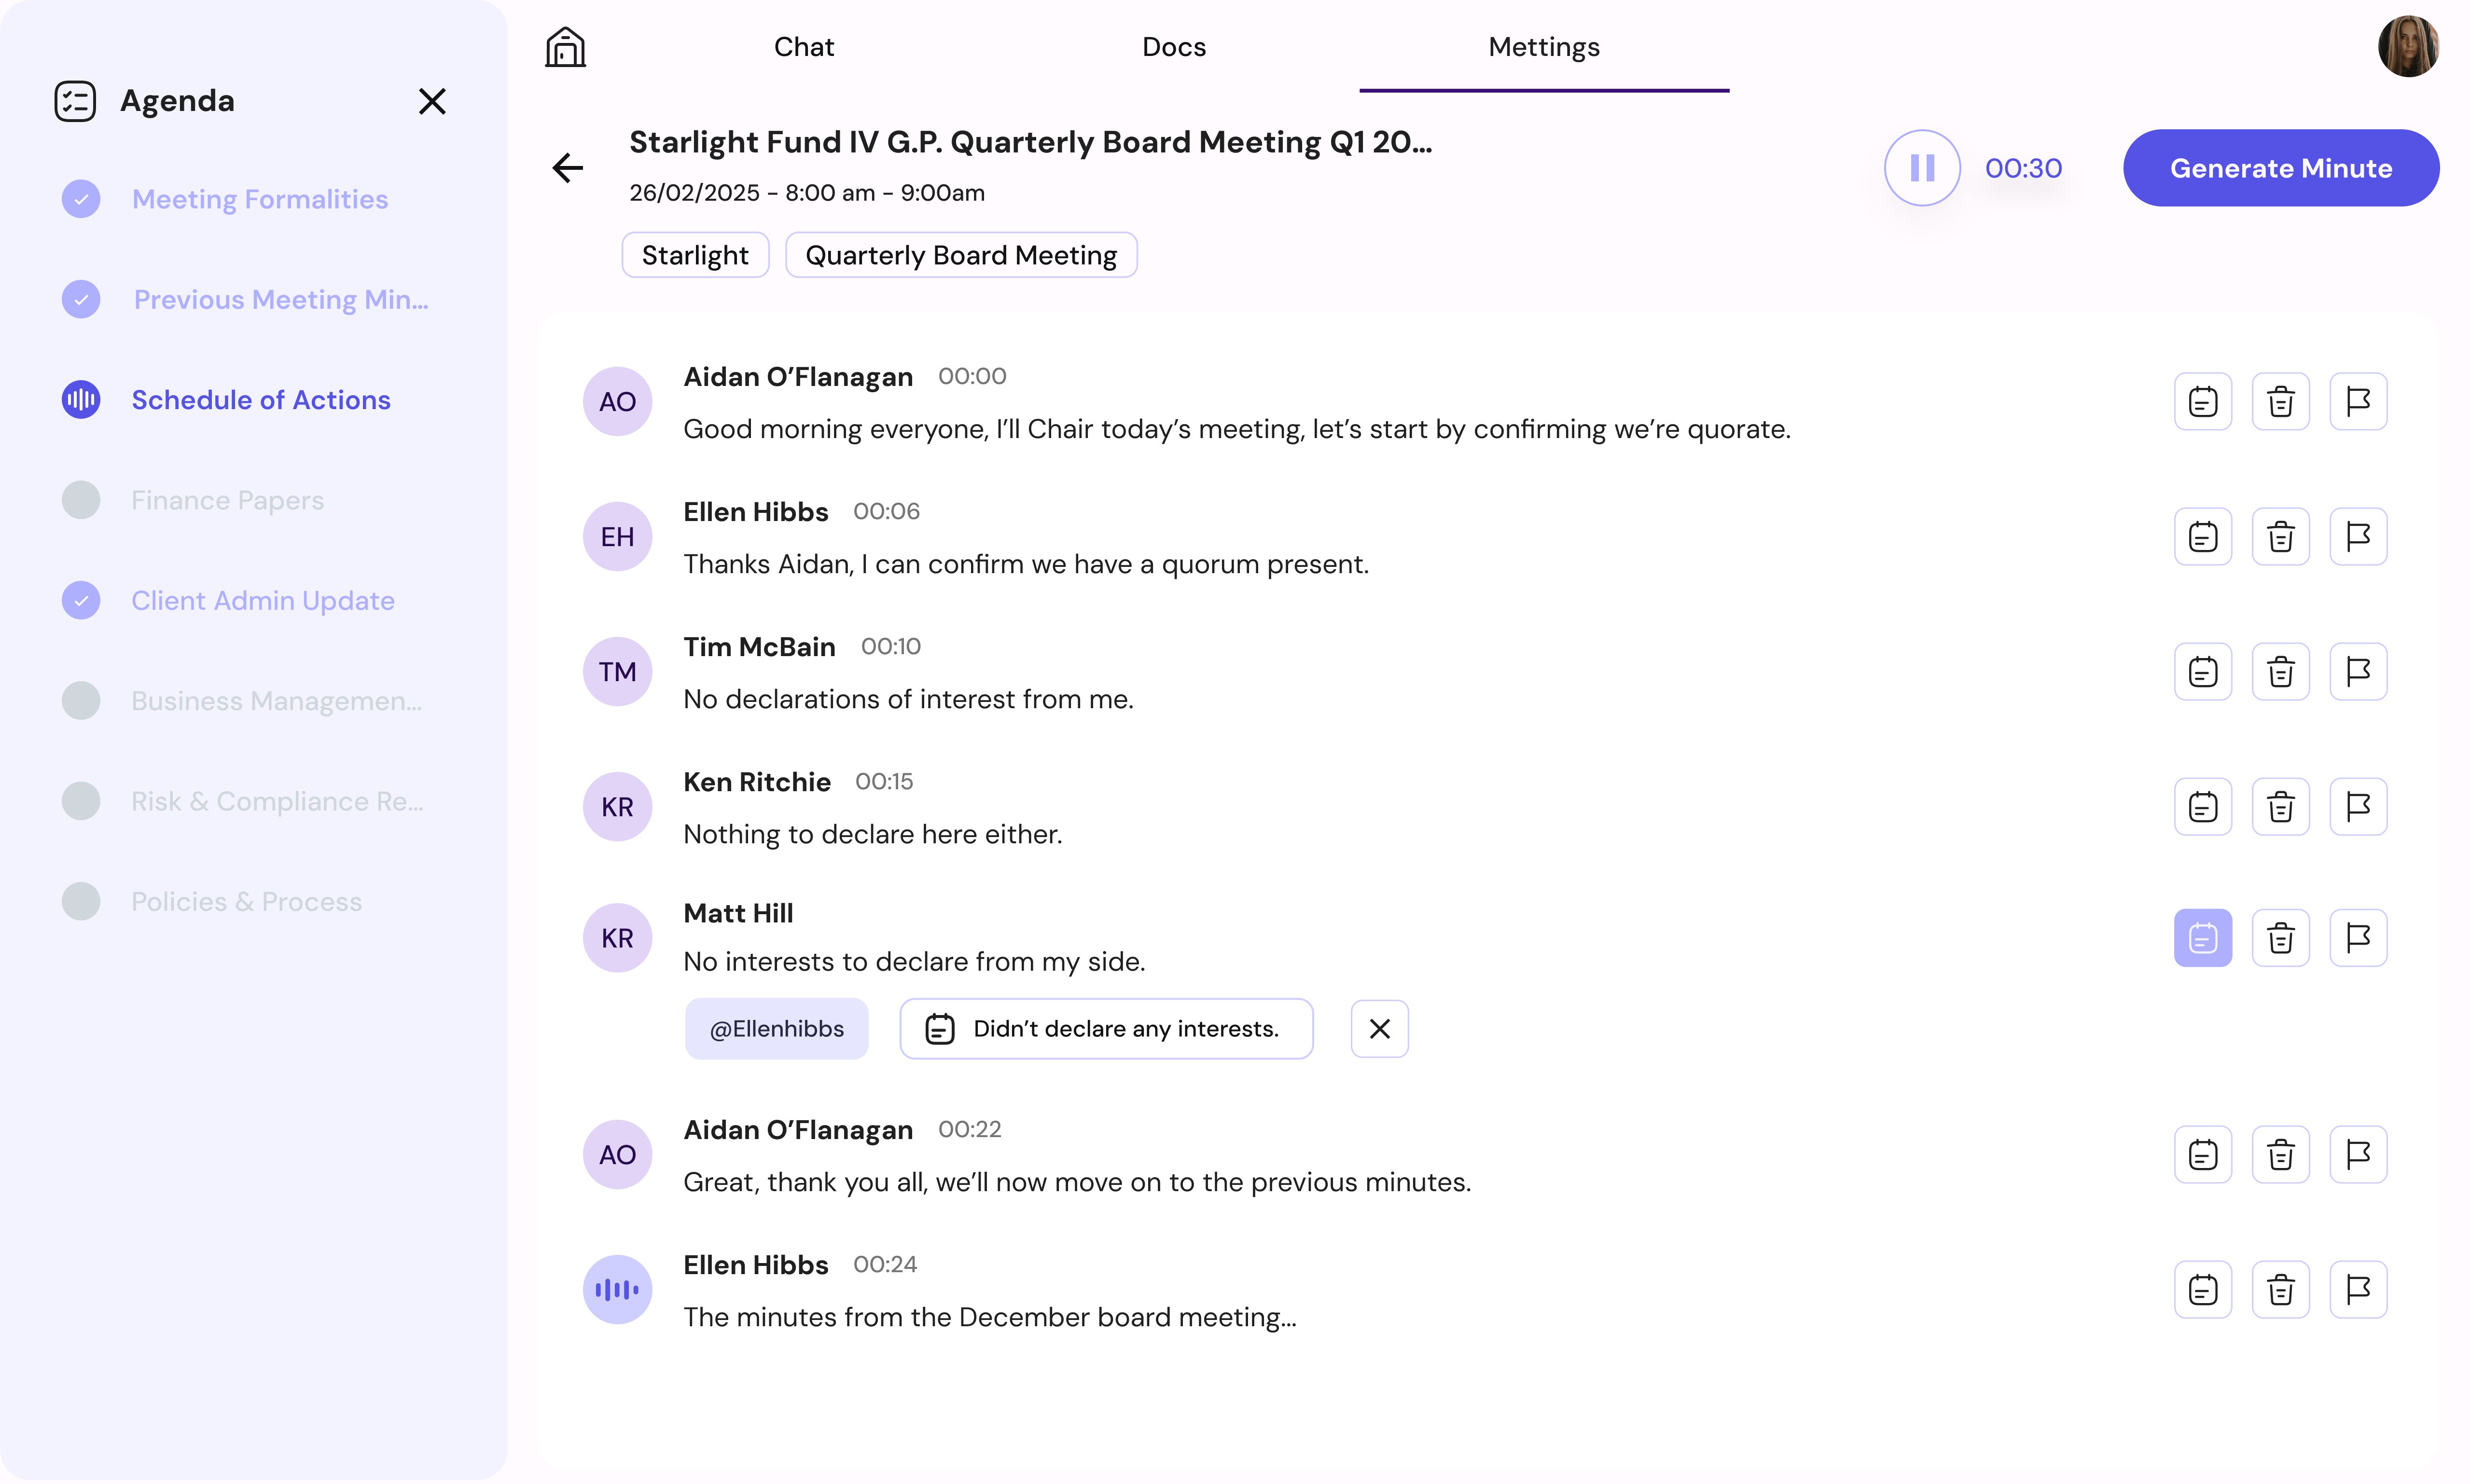This screenshot has height=1484, width=2471.
Task: Click the TM avatar for Tim McBain
Action: [x=617, y=672]
